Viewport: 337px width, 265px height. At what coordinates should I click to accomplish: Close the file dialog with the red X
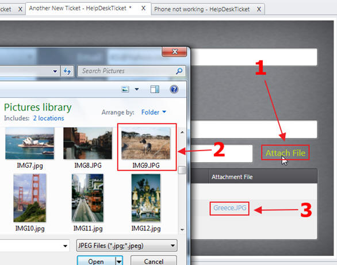(174, 52)
